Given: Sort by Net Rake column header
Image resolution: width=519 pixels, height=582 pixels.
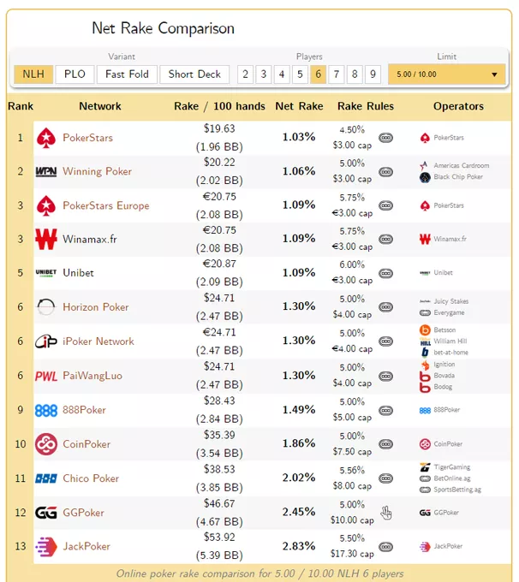Looking at the screenshot, I should click(299, 106).
